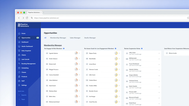Switch to Membership Manager tab
Image resolution: width=189 pixels, height=106 pixels.
pyautogui.click(x=58, y=38)
